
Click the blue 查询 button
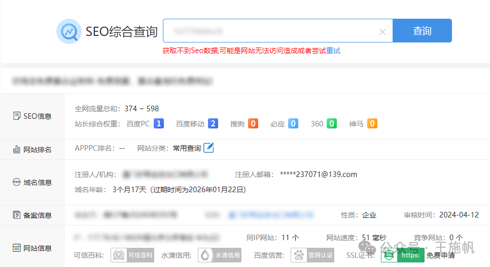click(422, 30)
